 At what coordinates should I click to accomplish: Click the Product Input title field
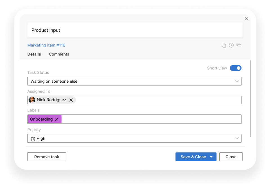pos(135,30)
